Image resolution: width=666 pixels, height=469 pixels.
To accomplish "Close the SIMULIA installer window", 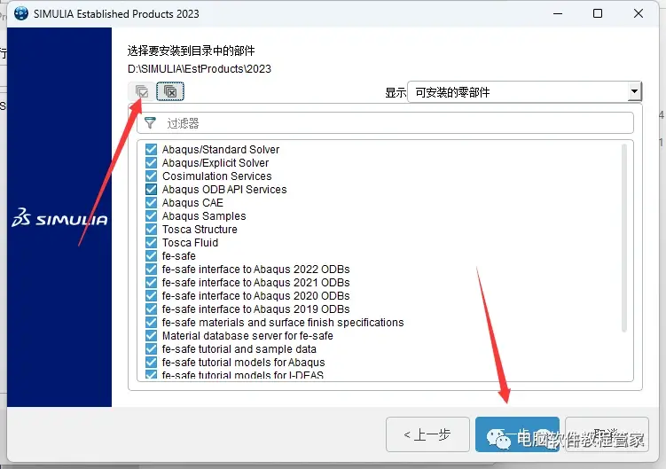I will [x=638, y=13].
